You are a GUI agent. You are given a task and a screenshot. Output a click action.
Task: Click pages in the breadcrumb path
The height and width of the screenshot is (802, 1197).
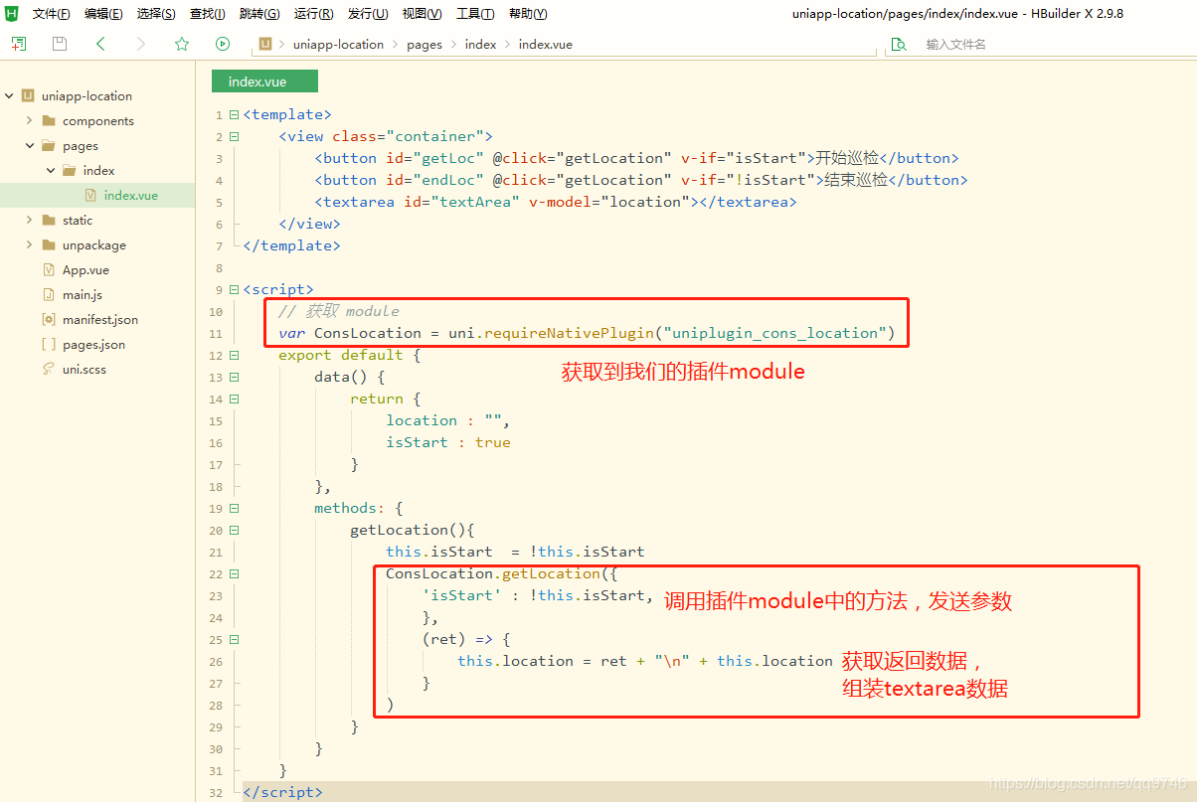[x=425, y=45]
